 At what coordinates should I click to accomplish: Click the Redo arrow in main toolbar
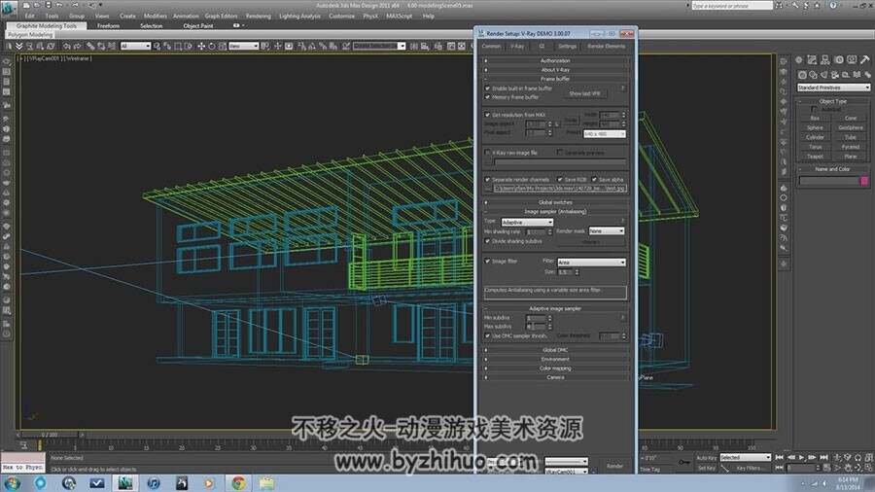[x=78, y=47]
